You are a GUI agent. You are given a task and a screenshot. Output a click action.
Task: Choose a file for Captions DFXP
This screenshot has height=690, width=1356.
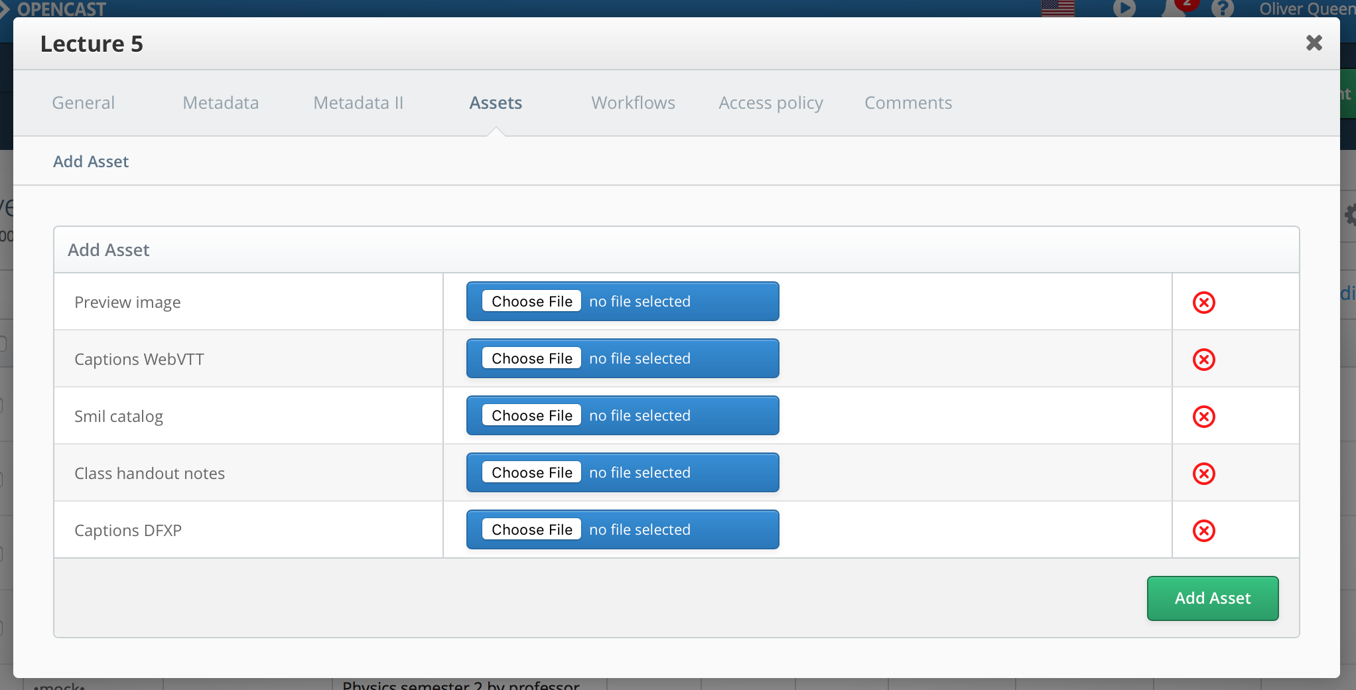(531, 529)
